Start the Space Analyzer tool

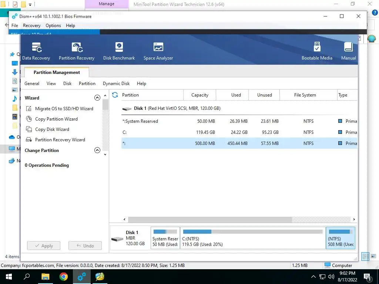click(x=158, y=51)
